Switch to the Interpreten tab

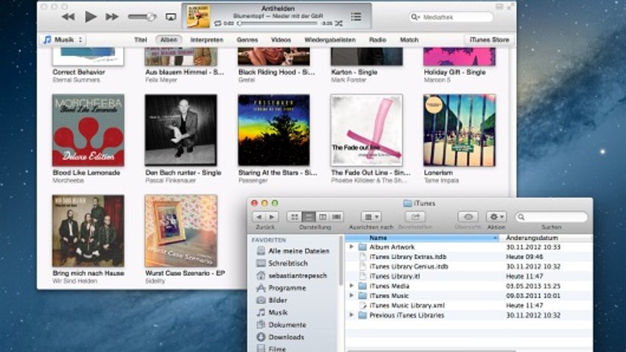click(206, 40)
